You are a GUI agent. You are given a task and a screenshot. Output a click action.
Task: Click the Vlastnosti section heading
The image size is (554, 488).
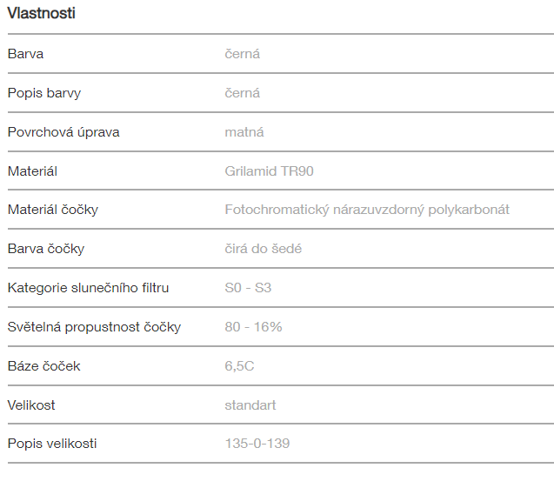tap(41, 14)
